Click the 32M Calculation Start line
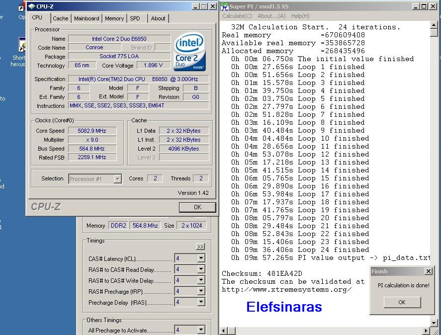Viewport: 441px width, 335px height. coord(316,27)
